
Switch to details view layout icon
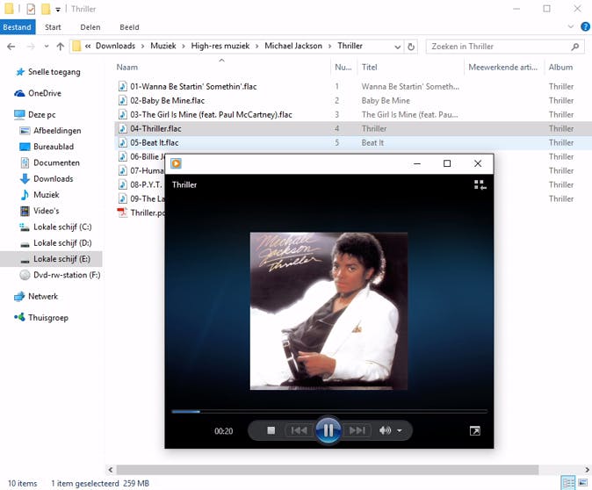[567, 482]
